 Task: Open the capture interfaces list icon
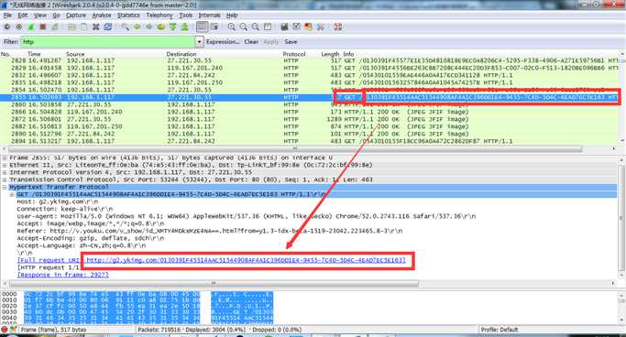[x=6, y=27]
